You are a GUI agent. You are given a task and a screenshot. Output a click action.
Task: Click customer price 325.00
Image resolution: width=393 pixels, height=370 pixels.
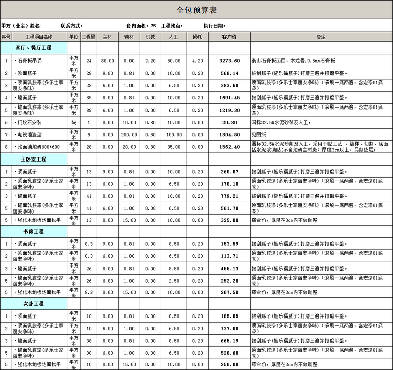[229, 220]
